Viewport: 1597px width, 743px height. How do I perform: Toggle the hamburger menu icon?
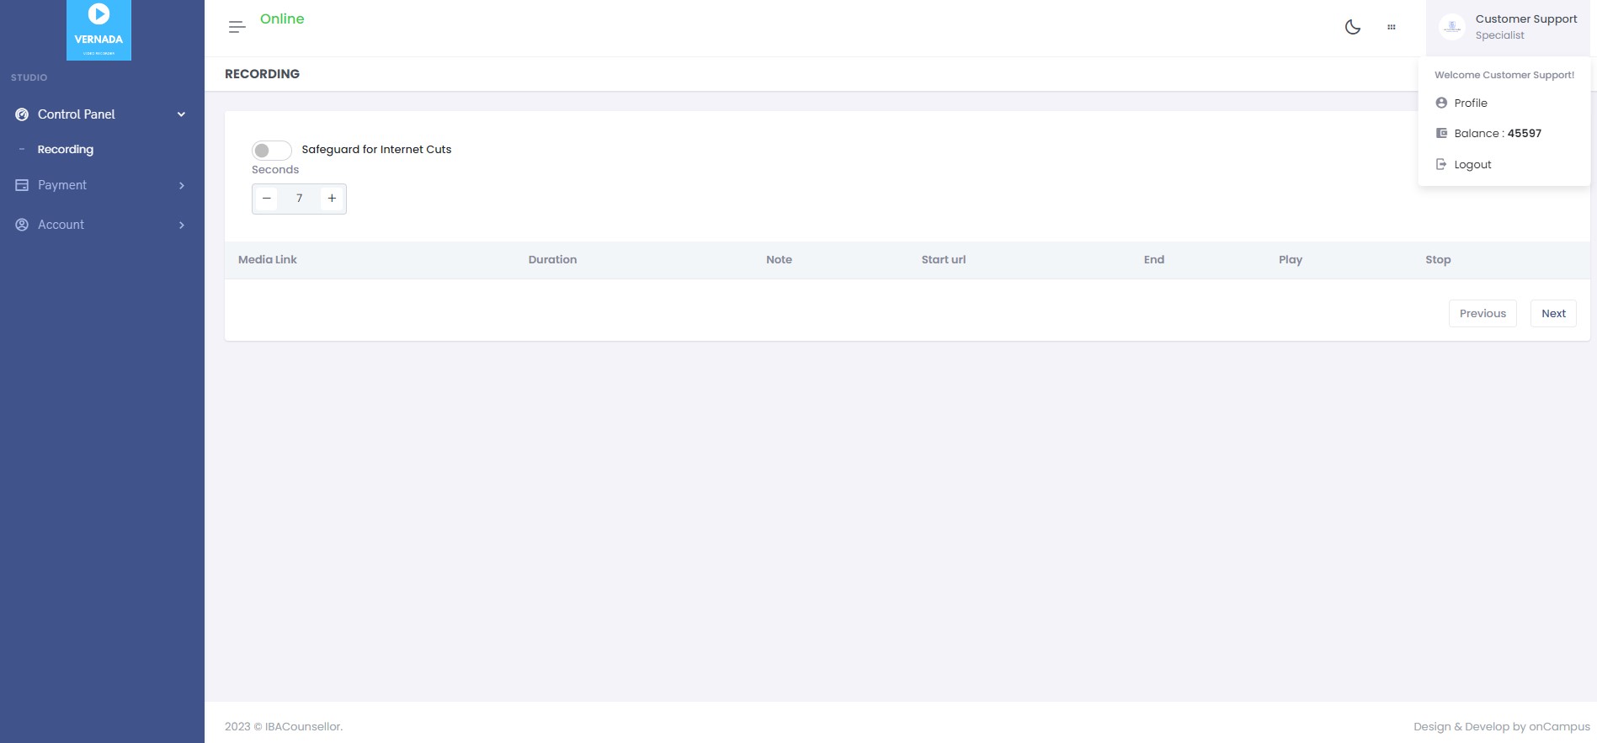point(237,27)
